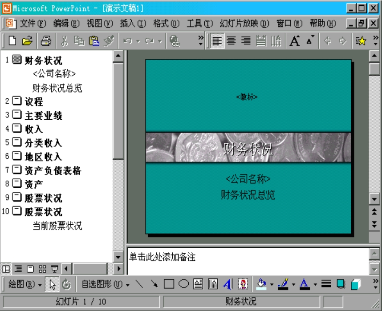The height and width of the screenshot is (311, 382).
Task: Expand more Formatting toolbar buttons chevron
Action: pos(376,40)
